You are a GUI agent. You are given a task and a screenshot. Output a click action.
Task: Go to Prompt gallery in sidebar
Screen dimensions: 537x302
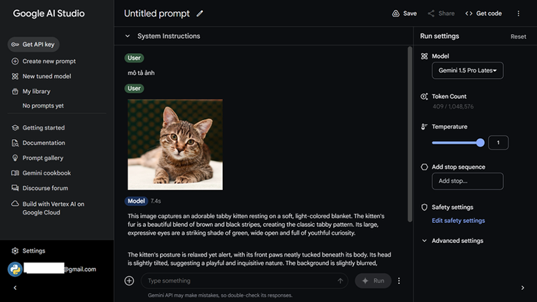coord(42,158)
